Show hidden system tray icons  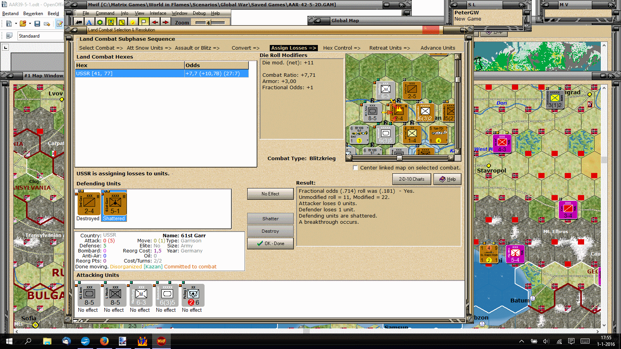coord(522,341)
